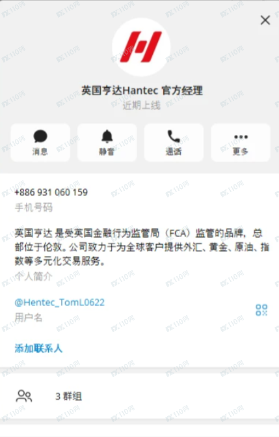Select the 静音 text label
The image size is (279, 437).
(107, 152)
